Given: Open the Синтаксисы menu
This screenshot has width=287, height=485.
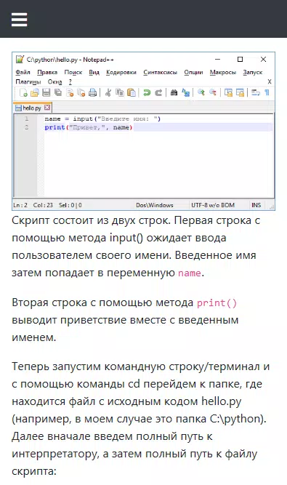Looking at the screenshot, I should [160, 73].
